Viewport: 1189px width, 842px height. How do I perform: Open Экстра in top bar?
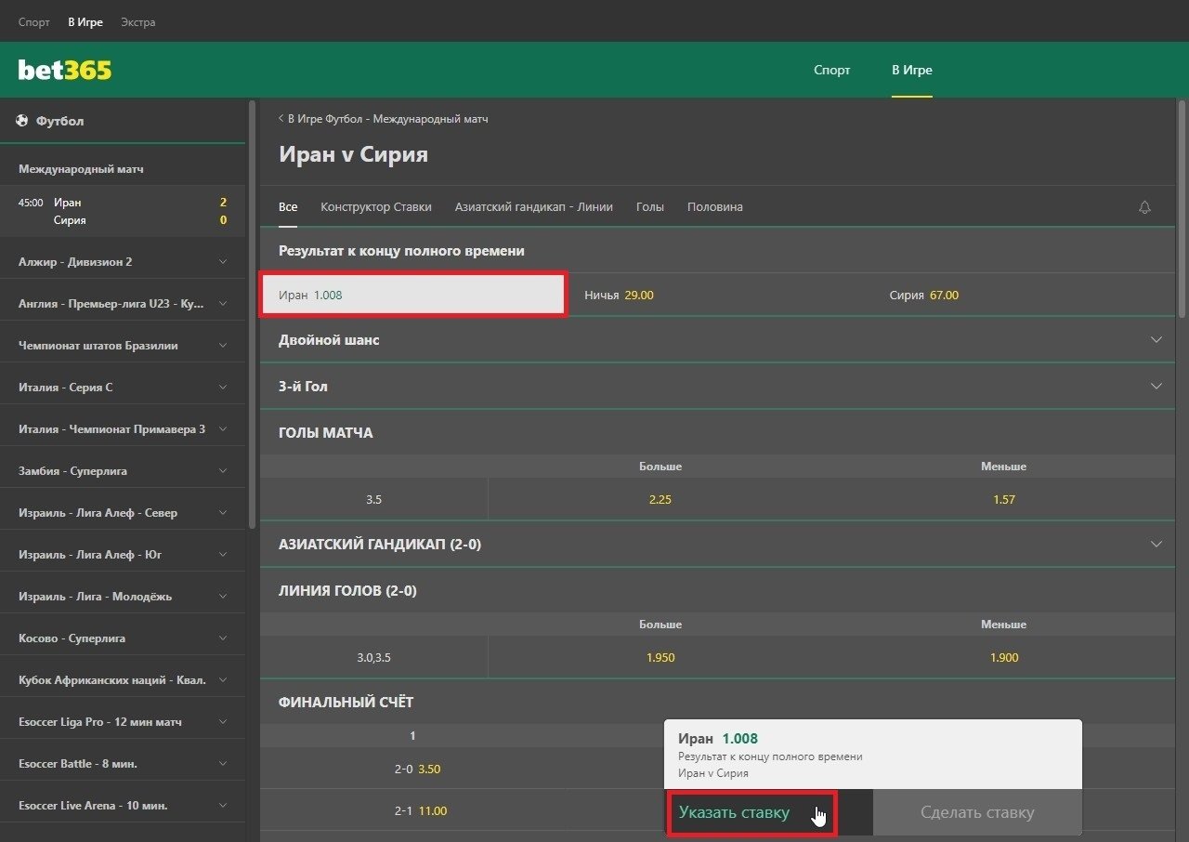pos(137,21)
